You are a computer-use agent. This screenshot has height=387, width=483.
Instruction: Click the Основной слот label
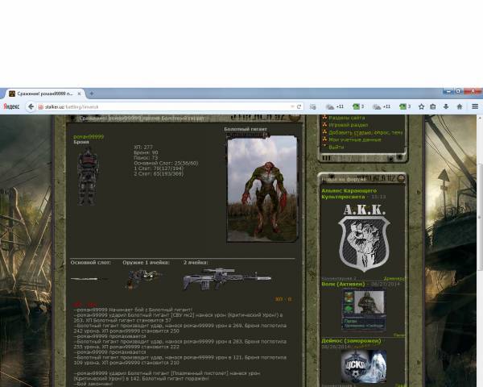pyautogui.click(x=90, y=263)
